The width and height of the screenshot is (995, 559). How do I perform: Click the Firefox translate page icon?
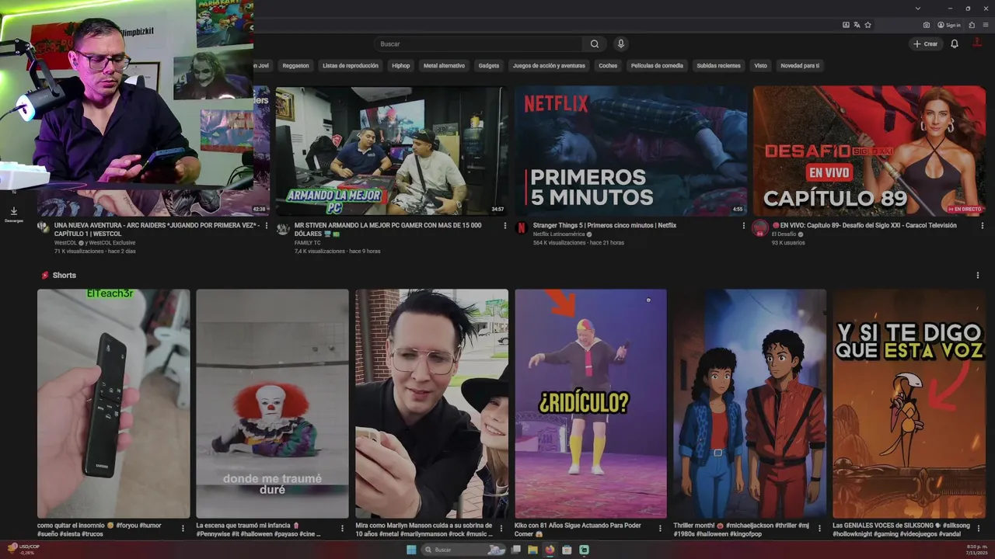[x=857, y=25]
